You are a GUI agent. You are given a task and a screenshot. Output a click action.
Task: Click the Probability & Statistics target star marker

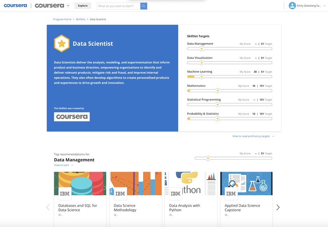218,119
